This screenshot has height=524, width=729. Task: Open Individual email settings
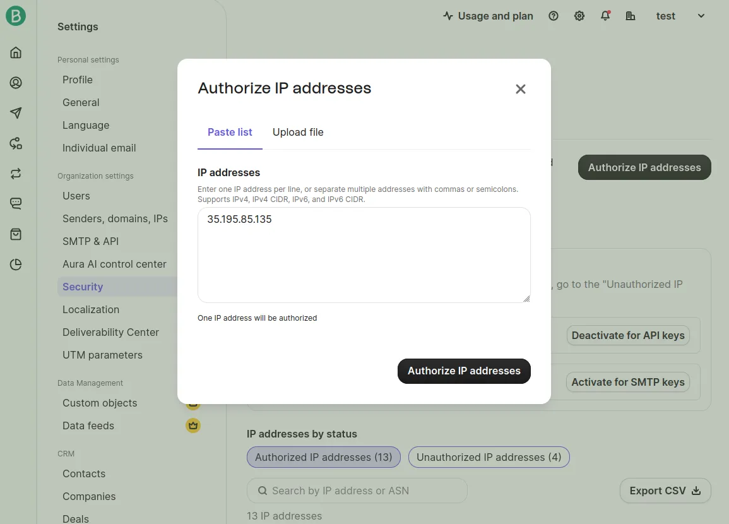click(99, 148)
